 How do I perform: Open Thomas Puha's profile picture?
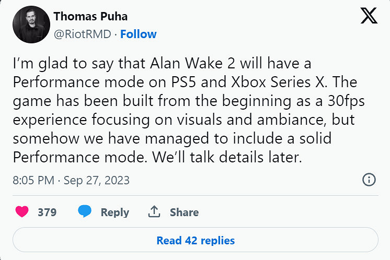[x=31, y=25]
